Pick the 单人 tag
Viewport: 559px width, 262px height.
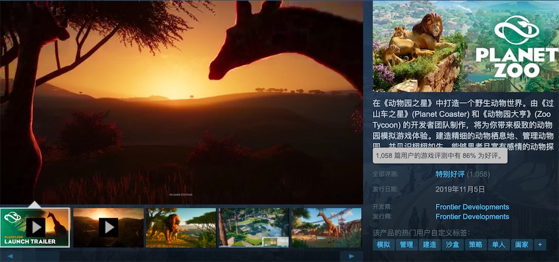pos(498,245)
